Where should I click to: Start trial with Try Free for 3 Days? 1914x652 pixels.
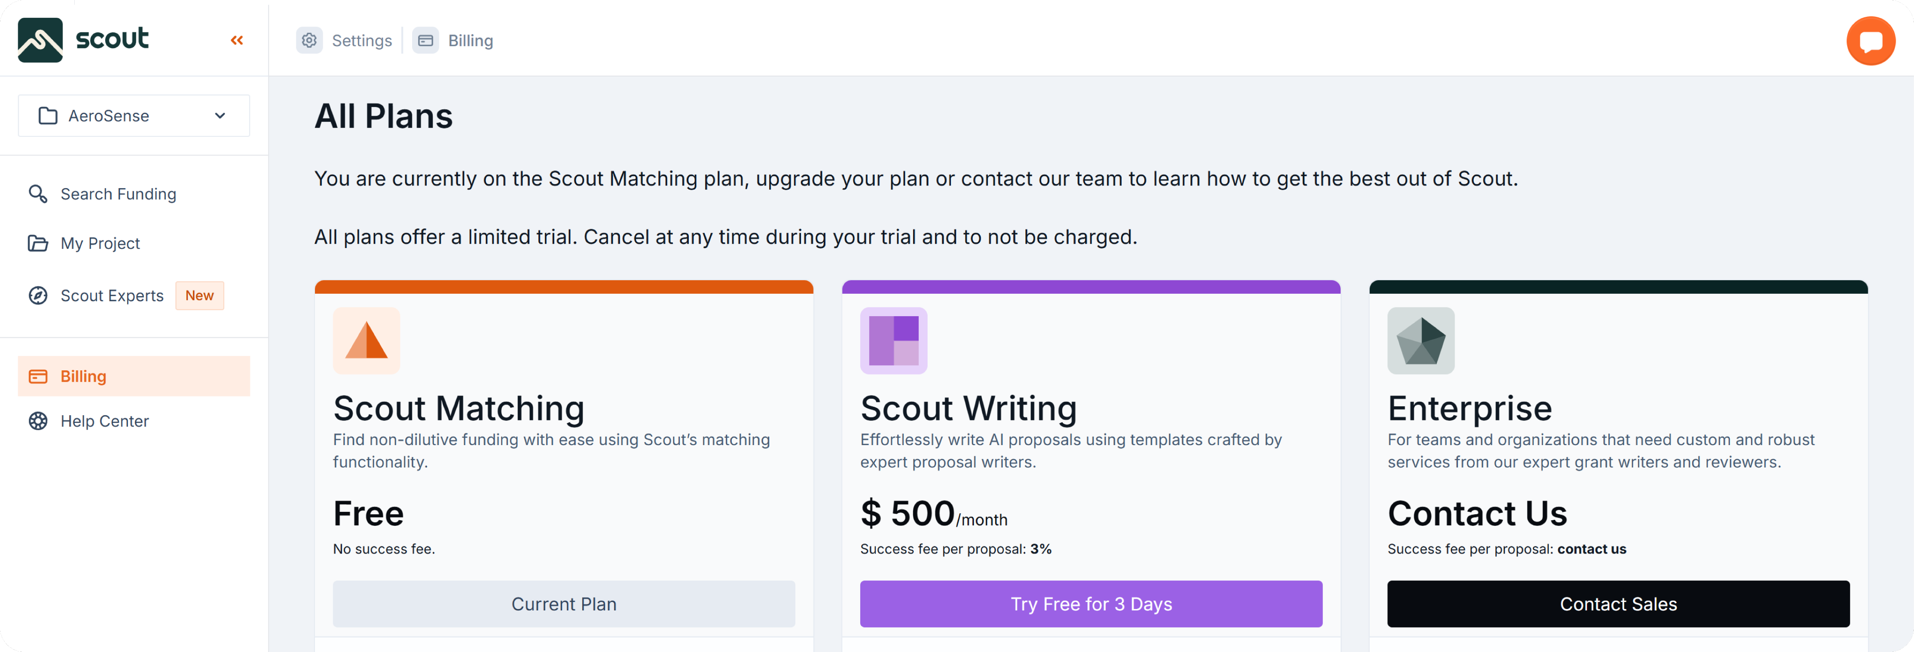point(1091,604)
